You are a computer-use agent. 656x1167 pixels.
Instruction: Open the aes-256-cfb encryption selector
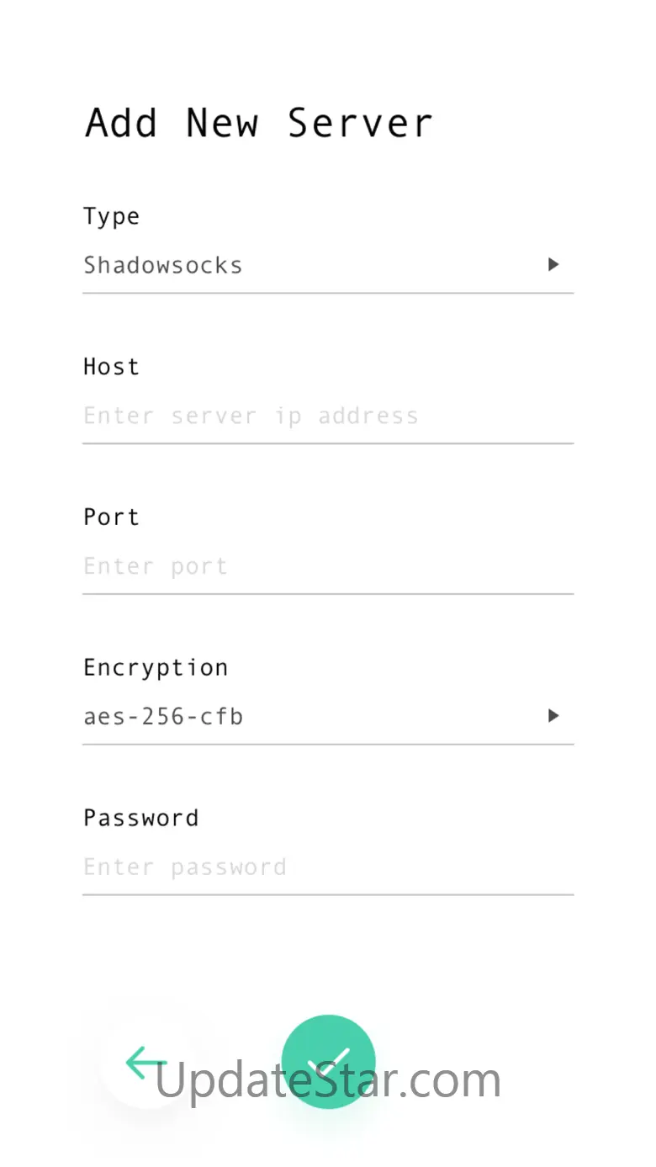(163, 717)
